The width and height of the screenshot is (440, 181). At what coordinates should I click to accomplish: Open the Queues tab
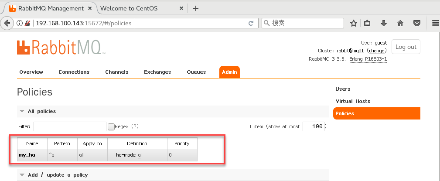point(196,72)
